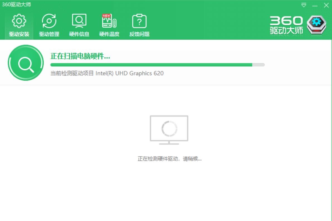The height and width of the screenshot is (221, 332).
Task: Click the 硬件信息 monitor magnifier icon
Action: coord(79,21)
